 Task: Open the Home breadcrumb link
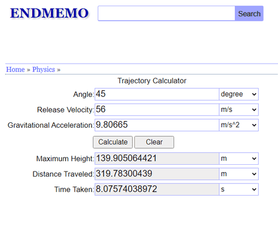[x=15, y=69]
